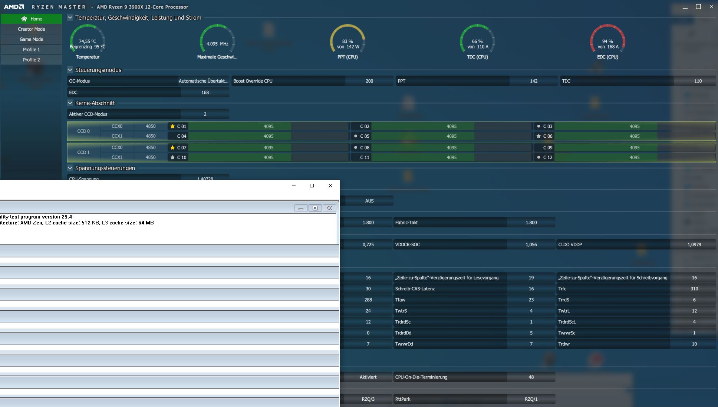This screenshot has width=718, height=407.
Task: Switch to Creator Mode
Action: [x=32, y=29]
